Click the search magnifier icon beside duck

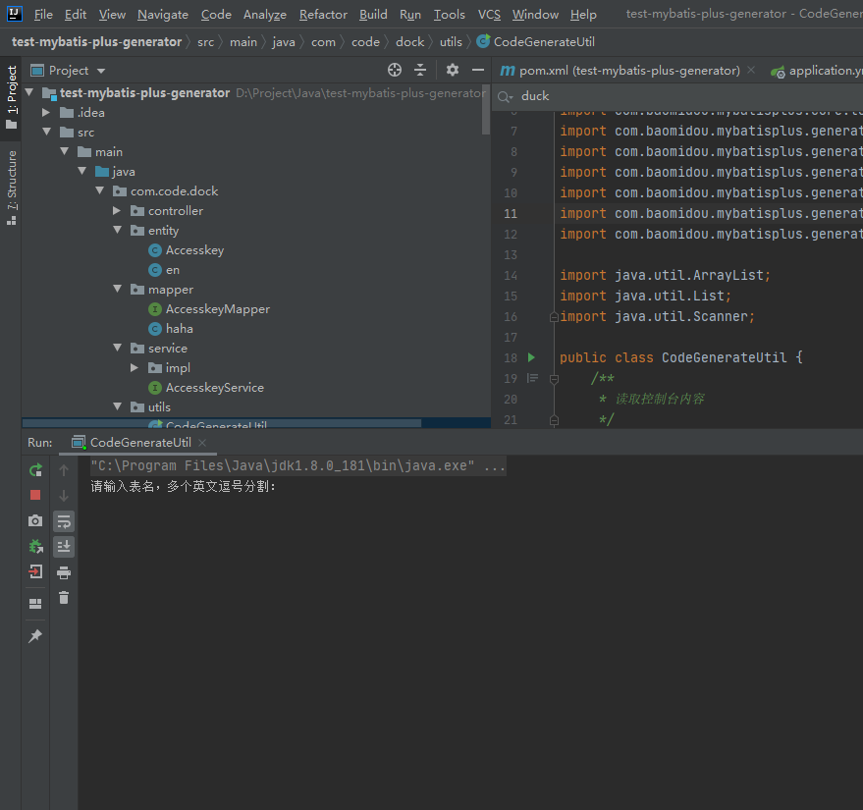(505, 97)
